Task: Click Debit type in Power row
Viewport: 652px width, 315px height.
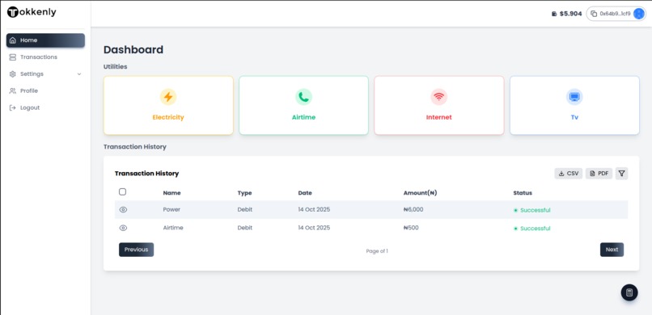Action: 245,209
